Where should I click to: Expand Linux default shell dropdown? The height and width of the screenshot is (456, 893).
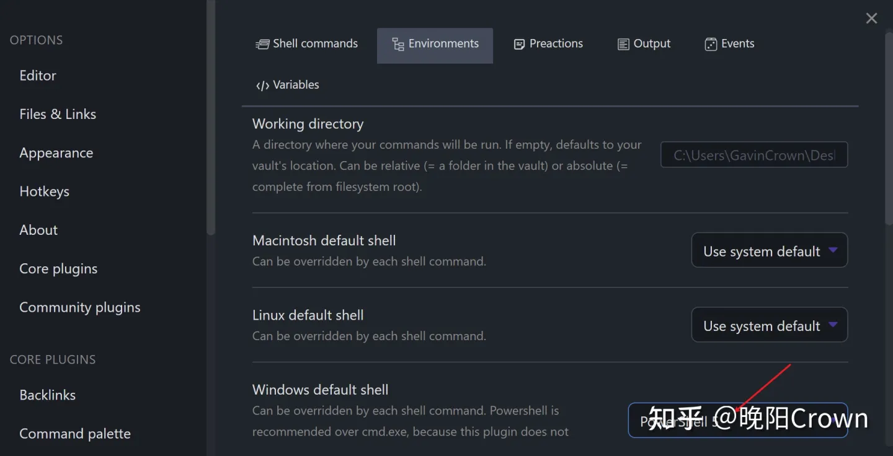click(769, 325)
